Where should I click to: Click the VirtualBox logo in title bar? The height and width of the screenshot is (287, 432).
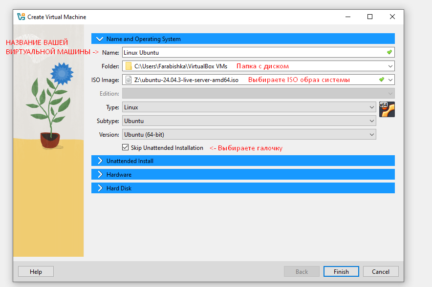21,17
